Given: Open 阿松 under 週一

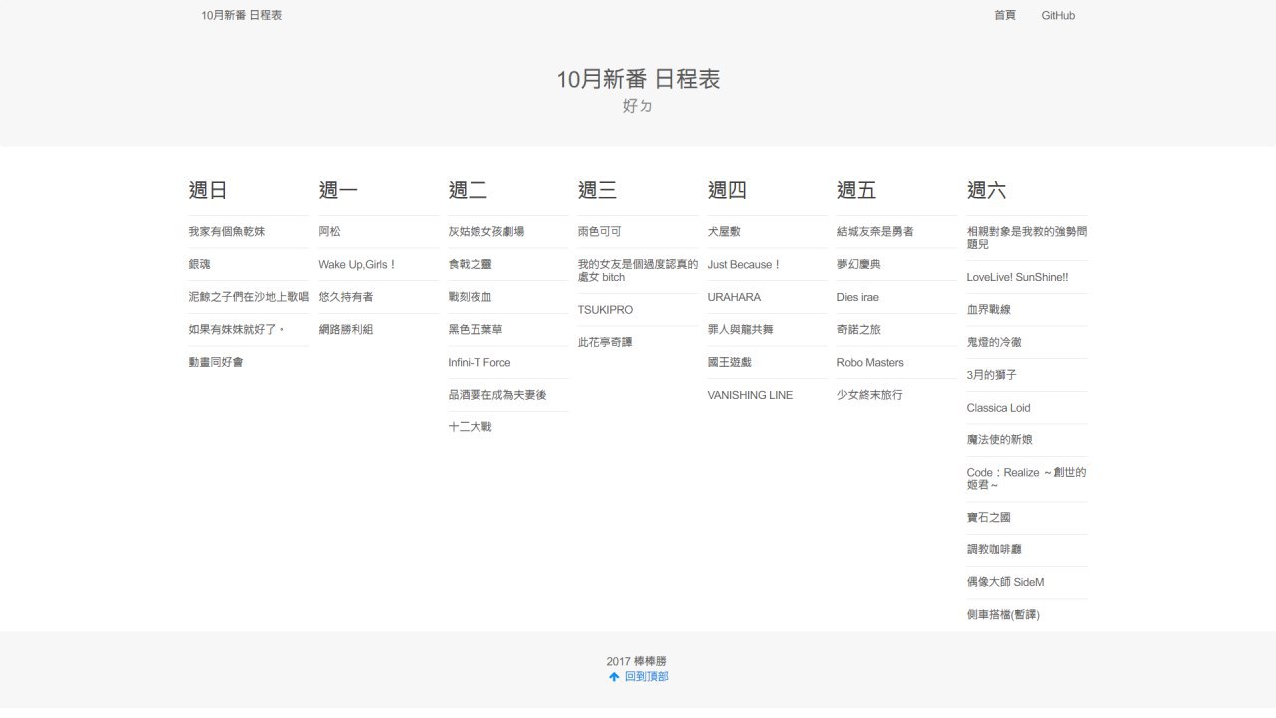Looking at the screenshot, I should coord(330,231).
